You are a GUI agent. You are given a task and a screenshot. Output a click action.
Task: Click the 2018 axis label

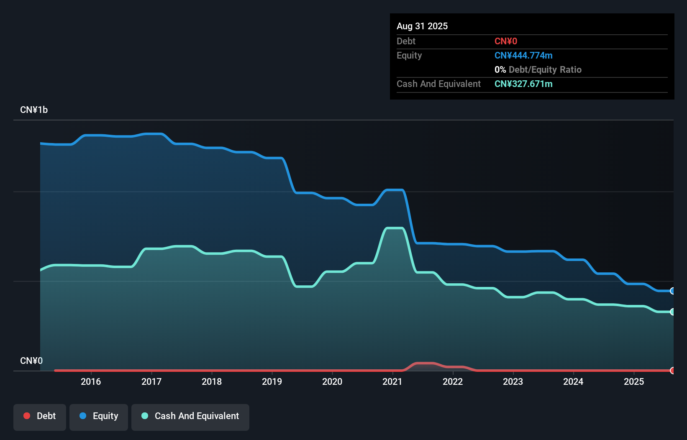click(x=212, y=381)
